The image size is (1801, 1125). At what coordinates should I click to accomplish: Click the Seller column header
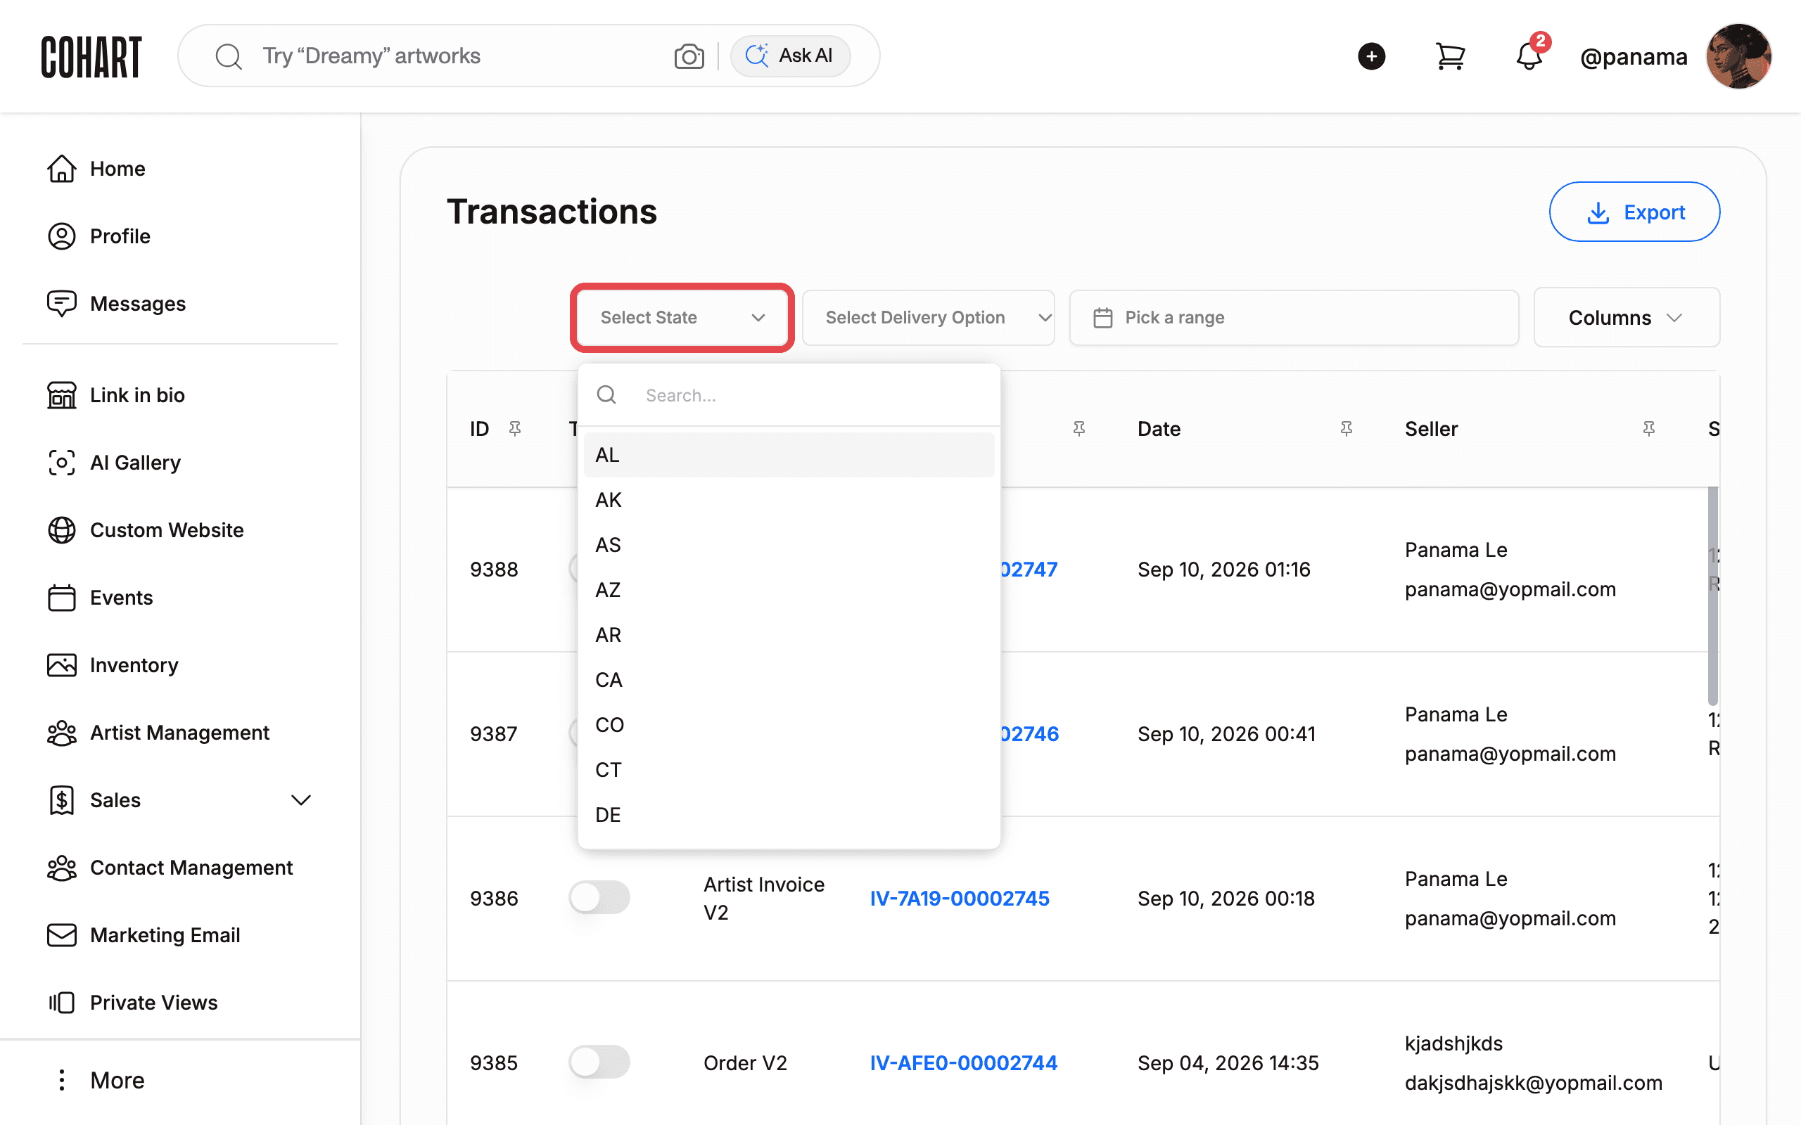tap(1430, 430)
